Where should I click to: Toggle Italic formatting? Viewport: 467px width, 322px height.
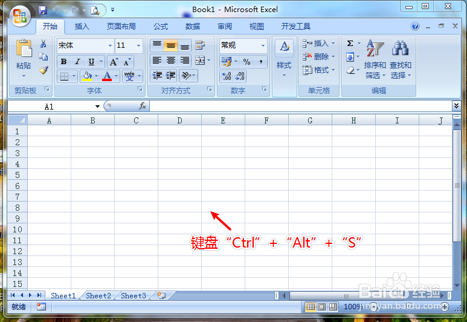click(x=78, y=62)
